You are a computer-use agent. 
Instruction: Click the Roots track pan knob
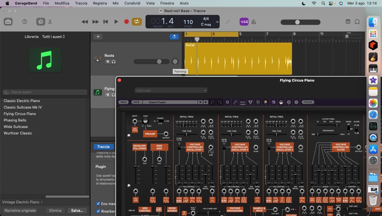[x=175, y=61]
